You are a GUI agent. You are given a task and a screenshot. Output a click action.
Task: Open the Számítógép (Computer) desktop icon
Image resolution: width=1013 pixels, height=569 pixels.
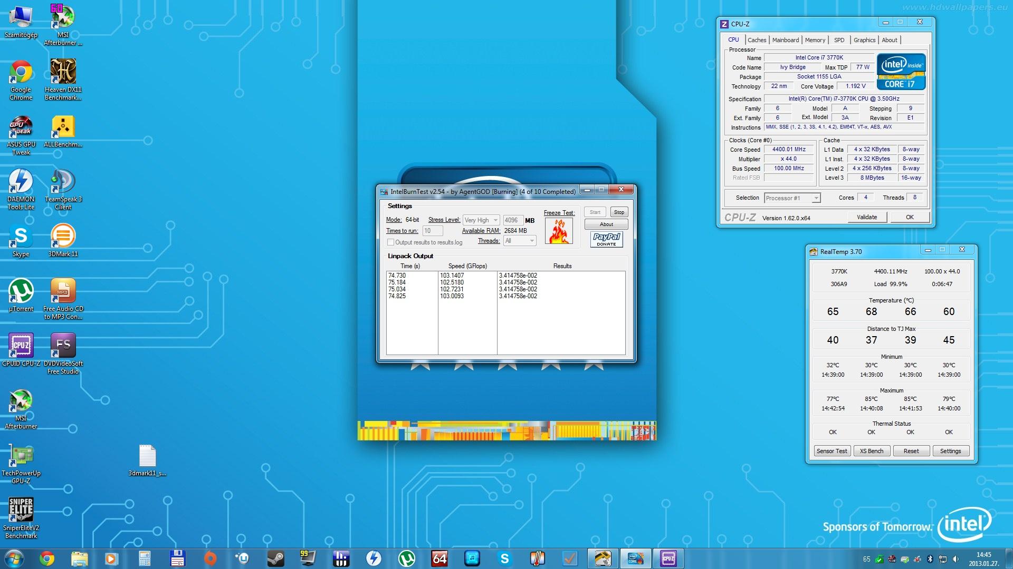click(x=21, y=22)
